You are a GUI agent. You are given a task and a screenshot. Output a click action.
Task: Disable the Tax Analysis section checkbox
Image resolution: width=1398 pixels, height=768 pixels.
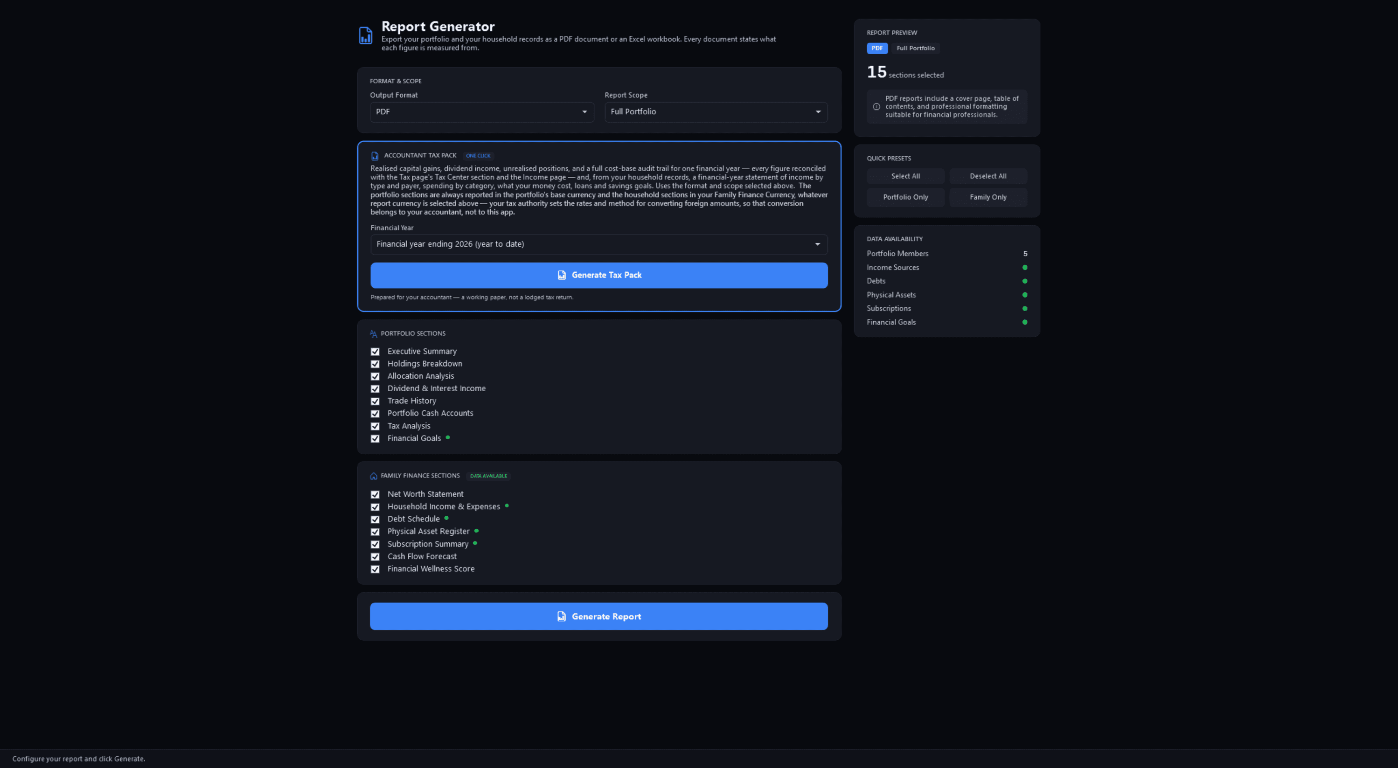[x=375, y=426]
